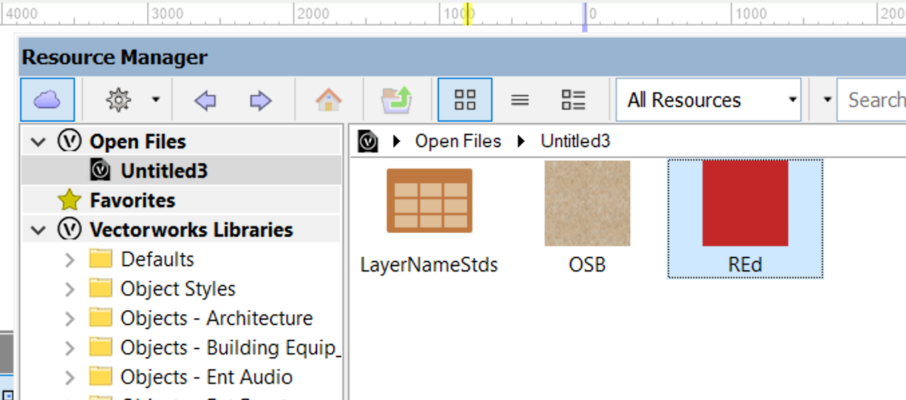The height and width of the screenshot is (400, 906).
Task: Click Untitled3 in the breadcrumb path
Action: (x=575, y=140)
